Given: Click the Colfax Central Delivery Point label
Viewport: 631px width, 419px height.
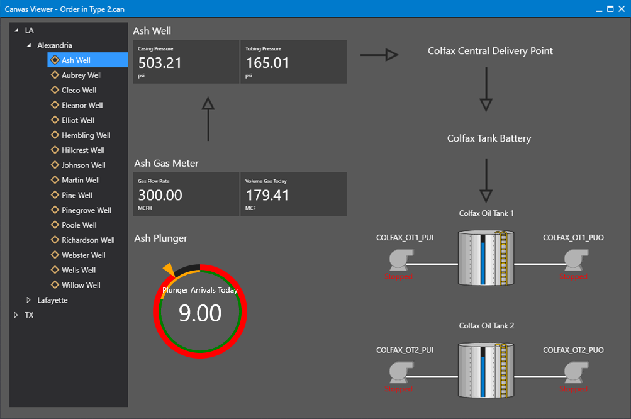Looking at the screenshot, I should pyautogui.click(x=490, y=51).
